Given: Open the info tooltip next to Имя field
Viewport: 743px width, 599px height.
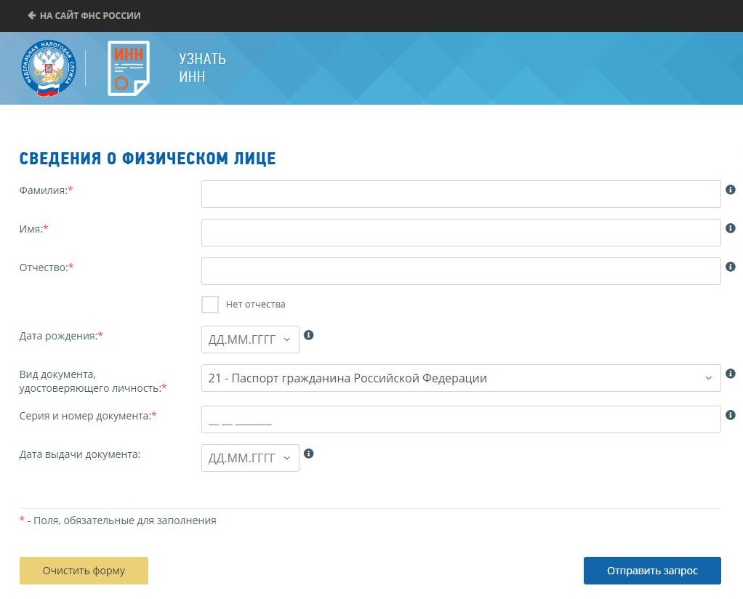Looking at the screenshot, I should click(731, 228).
